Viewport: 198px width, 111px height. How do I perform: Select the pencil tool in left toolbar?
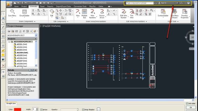click(x=3, y=27)
